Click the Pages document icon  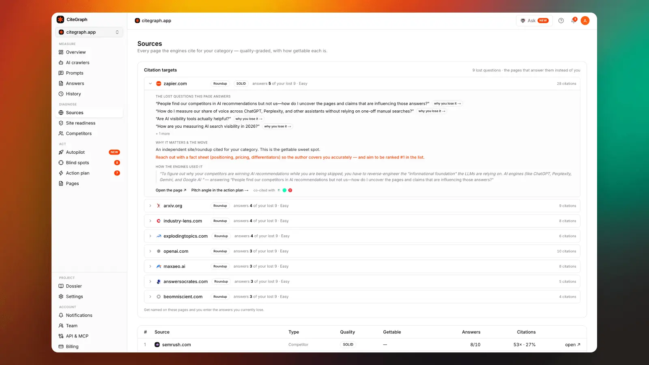click(x=61, y=183)
